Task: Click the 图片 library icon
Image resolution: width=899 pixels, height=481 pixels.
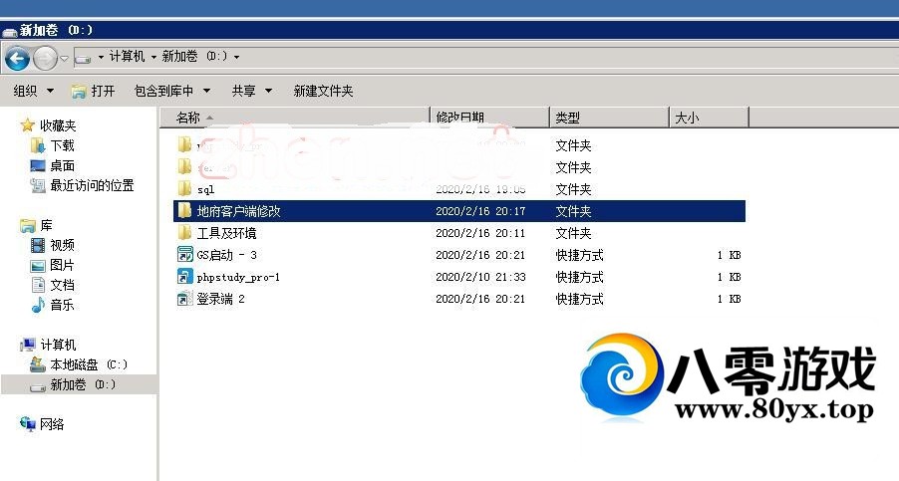Action: coord(38,266)
